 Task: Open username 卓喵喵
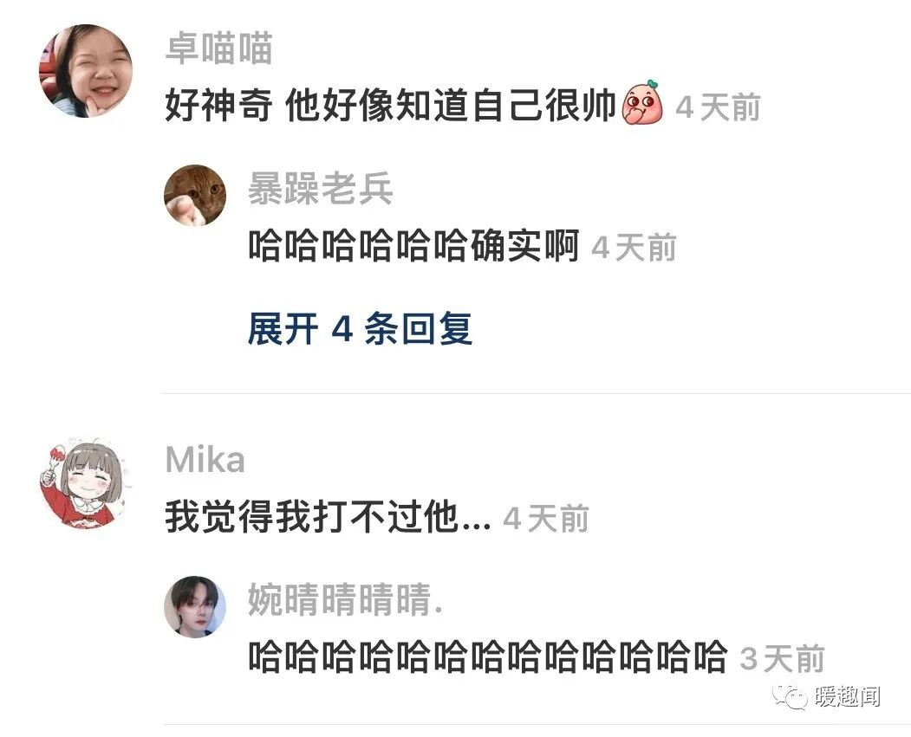(219, 48)
